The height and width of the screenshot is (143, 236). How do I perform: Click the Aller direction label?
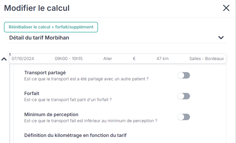[108, 58]
